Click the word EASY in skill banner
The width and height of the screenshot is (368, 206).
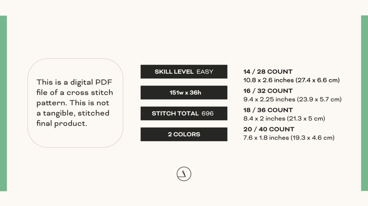[x=205, y=72]
